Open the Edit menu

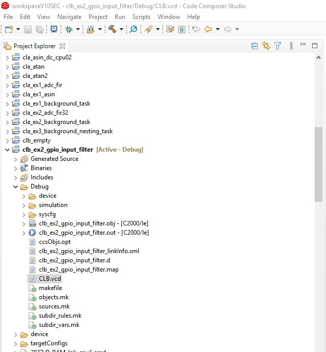point(25,17)
